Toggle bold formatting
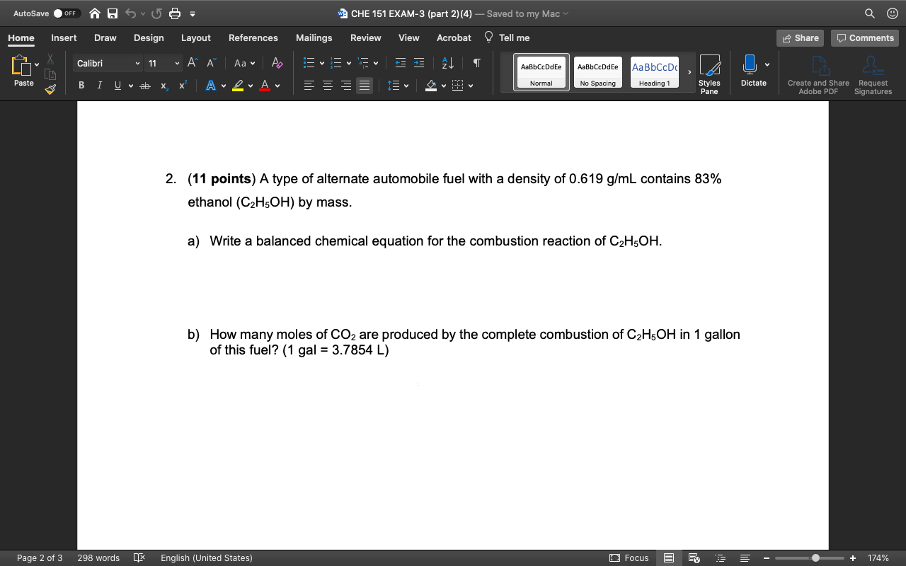This screenshot has height=566, width=906. [x=81, y=85]
